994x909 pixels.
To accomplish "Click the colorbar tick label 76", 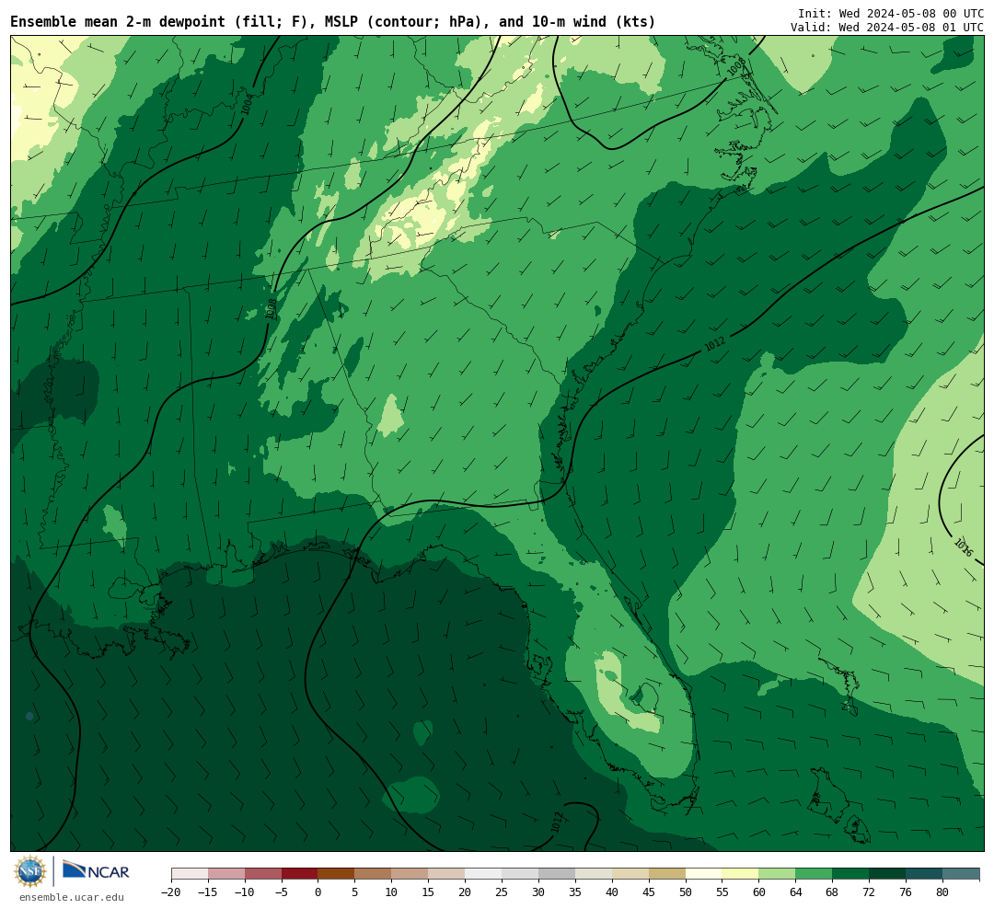I will 906,892.
